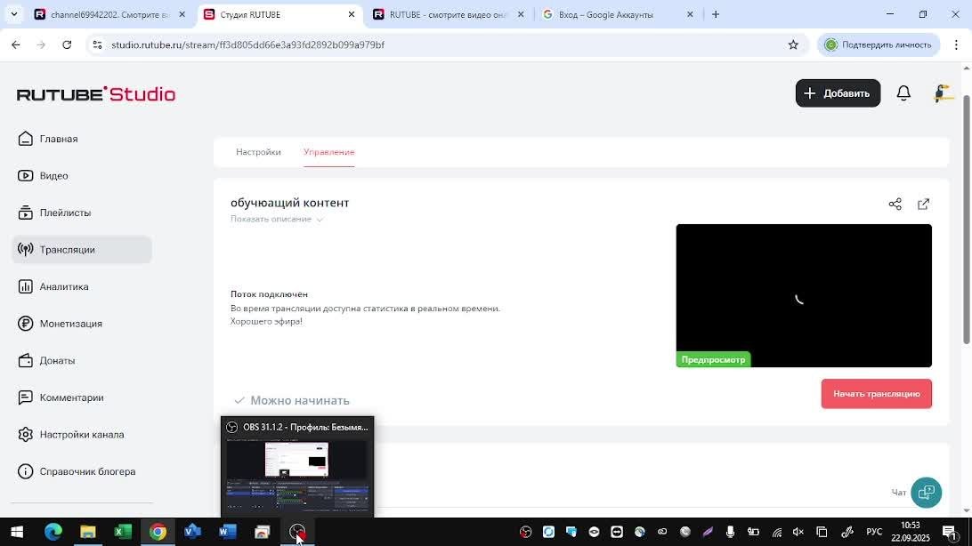Open Microsoft Edge from the taskbar
This screenshot has height=546, width=972.
(x=53, y=532)
